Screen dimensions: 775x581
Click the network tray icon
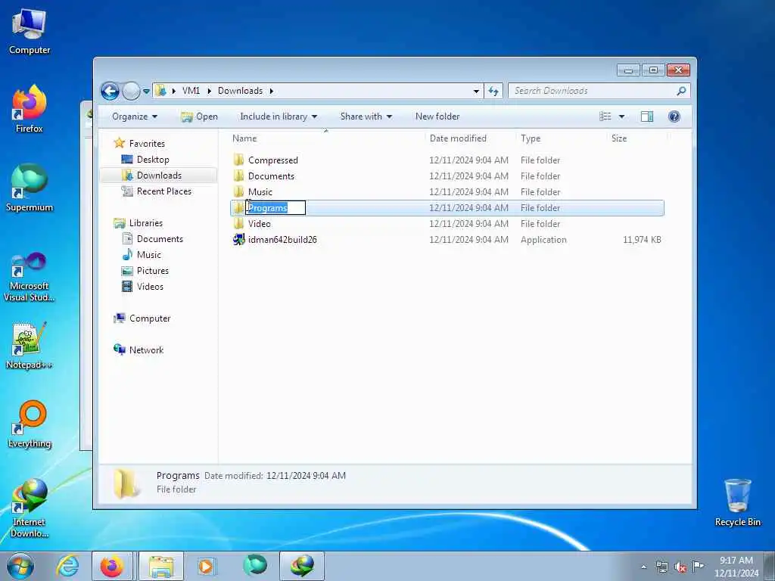pyautogui.click(x=661, y=567)
